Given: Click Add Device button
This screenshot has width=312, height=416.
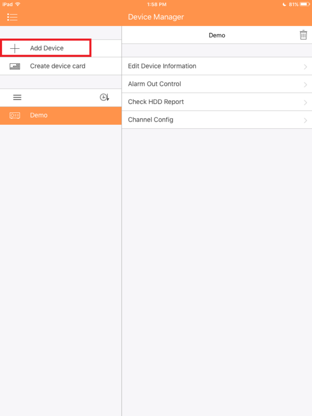Looking at the screenshot, I should pyautogui.click(x=46, y=48).
